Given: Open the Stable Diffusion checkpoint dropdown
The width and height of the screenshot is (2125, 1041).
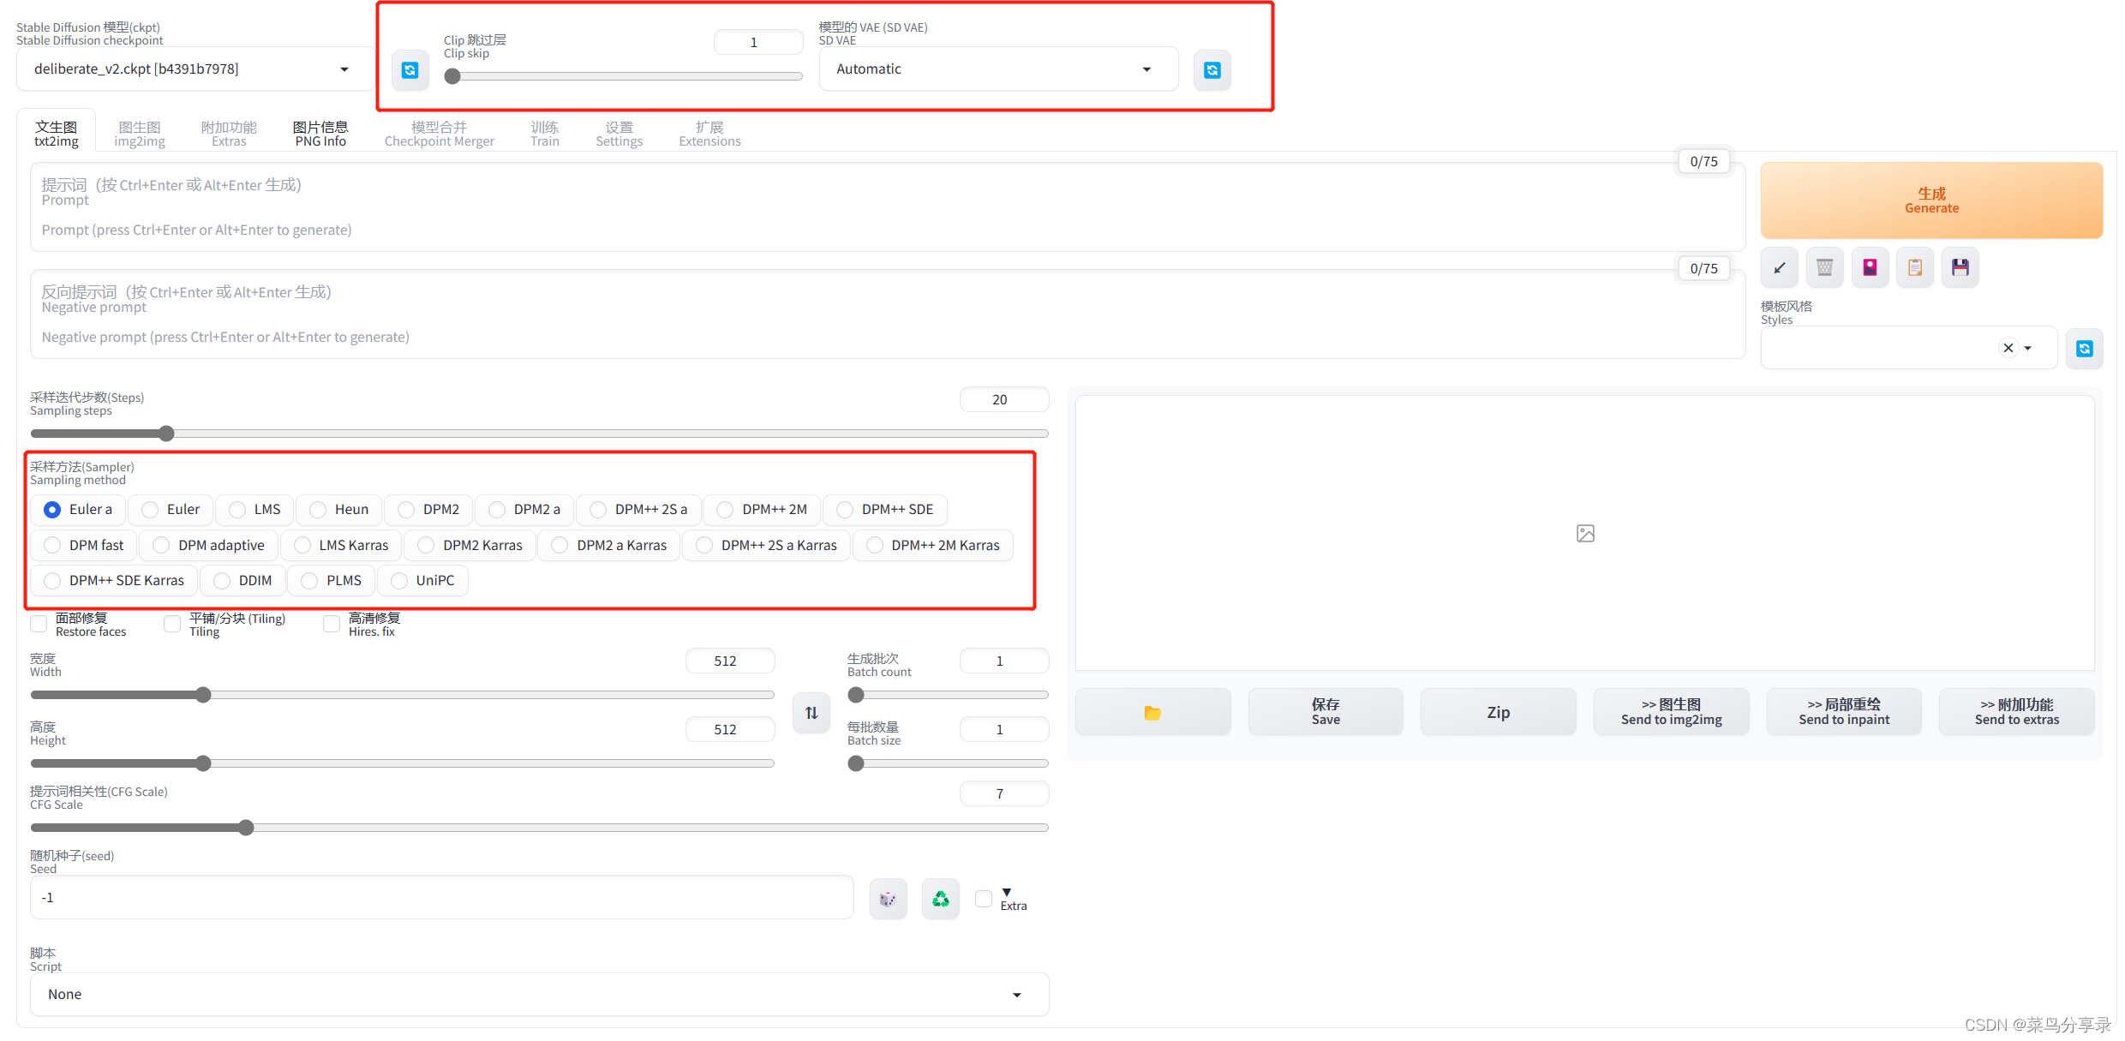Looking at the screenshot, I should point(195,69).
